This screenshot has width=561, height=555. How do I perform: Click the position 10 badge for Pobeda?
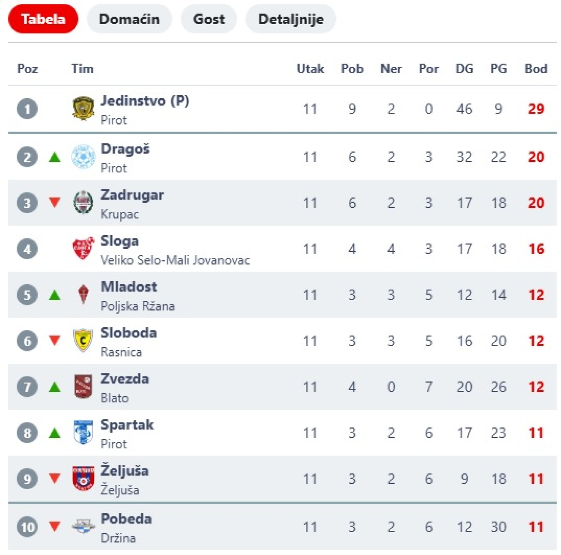(x=27, y=527)
